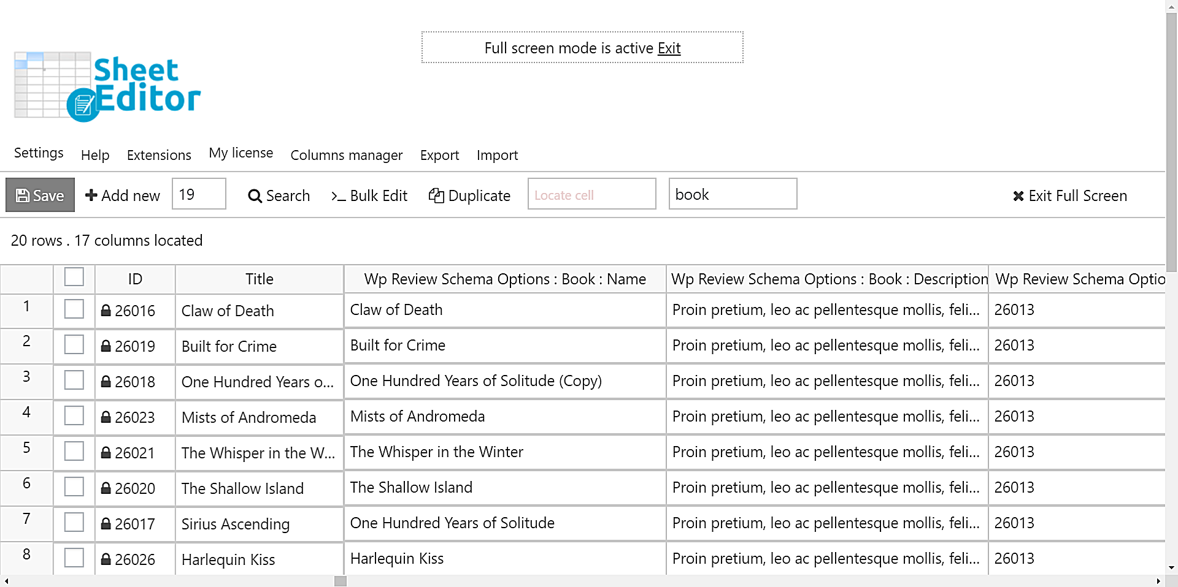Select the Title cell Harlequin Kiss
Image resolution: width=1178 pixels, height=587 pixels.
coord(260,559)
